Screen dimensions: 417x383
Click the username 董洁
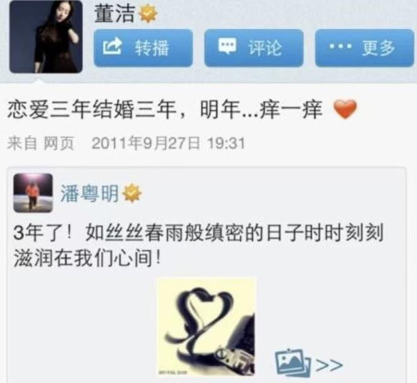coord(114,14)
